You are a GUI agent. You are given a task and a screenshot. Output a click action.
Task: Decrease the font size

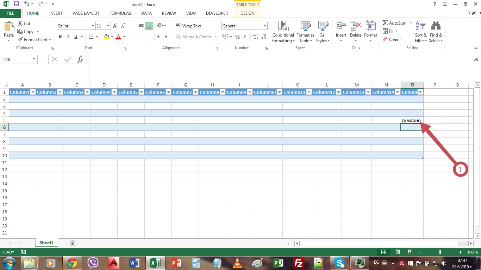(x=123, y=26)
